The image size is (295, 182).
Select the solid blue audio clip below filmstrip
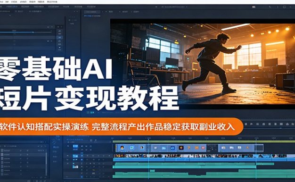tap(204, 159)
